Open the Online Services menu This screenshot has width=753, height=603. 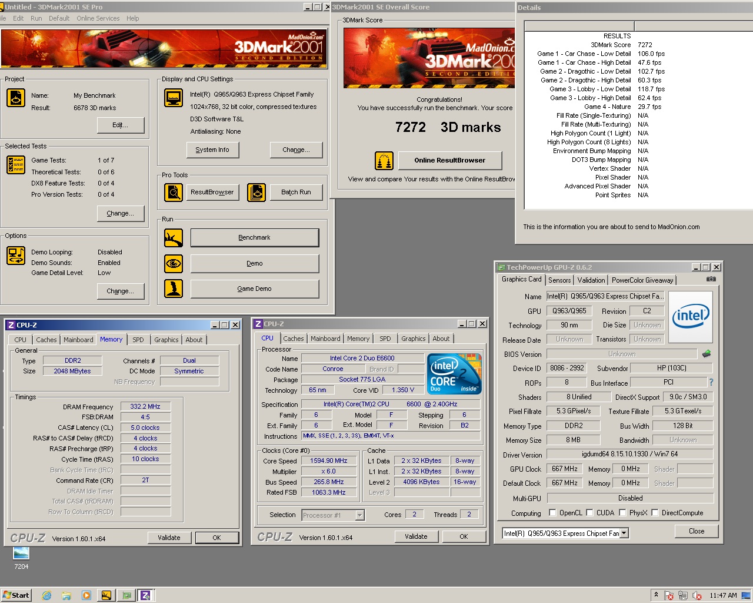(x=98, y=18)
